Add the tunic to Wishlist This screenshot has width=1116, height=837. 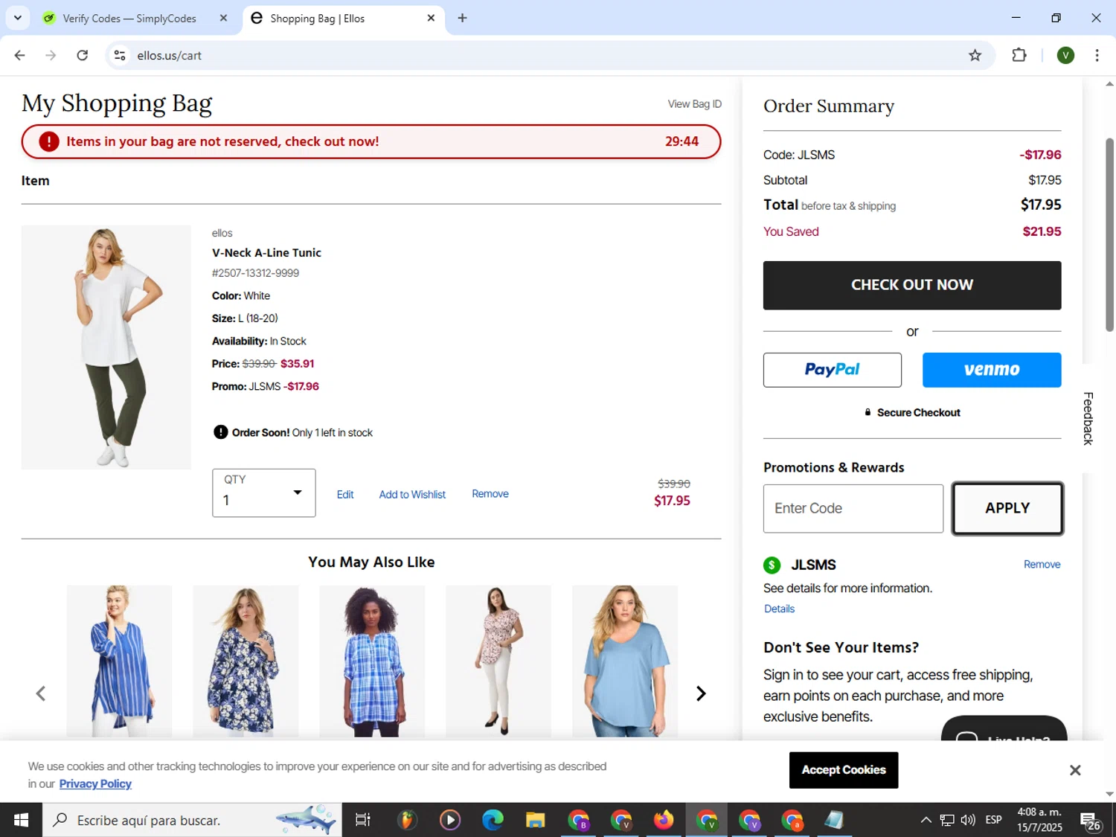tap(412, 495)
